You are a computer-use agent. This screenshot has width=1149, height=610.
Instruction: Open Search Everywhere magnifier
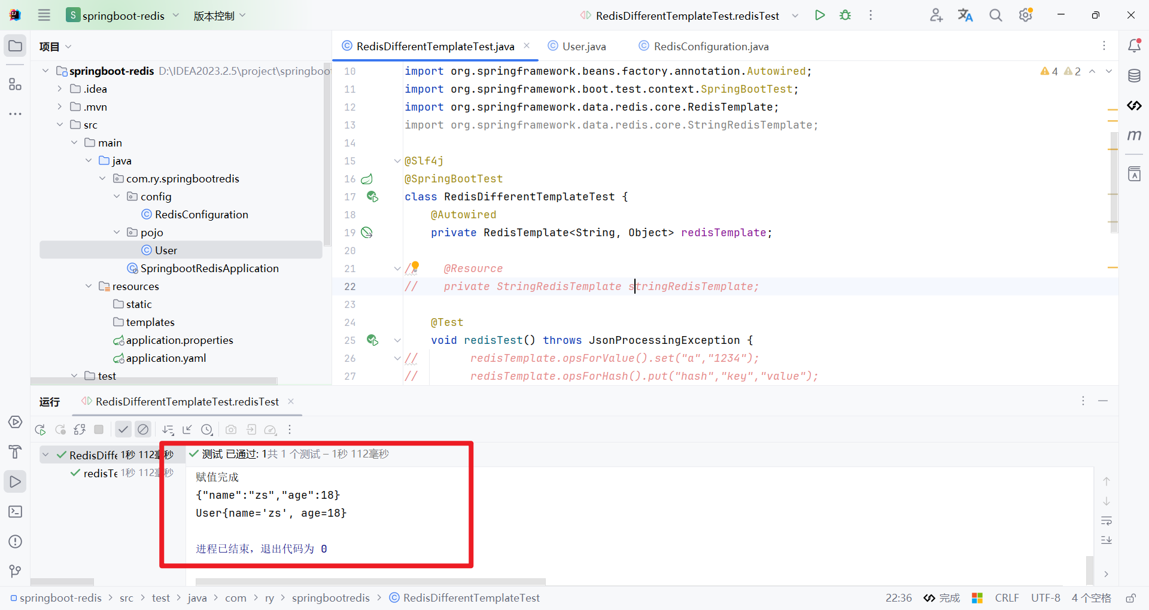(995, 15)
